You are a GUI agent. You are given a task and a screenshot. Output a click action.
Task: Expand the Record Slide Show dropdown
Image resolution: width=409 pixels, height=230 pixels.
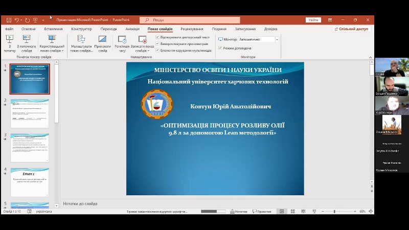pyautogui.click(x=142, y=51)
